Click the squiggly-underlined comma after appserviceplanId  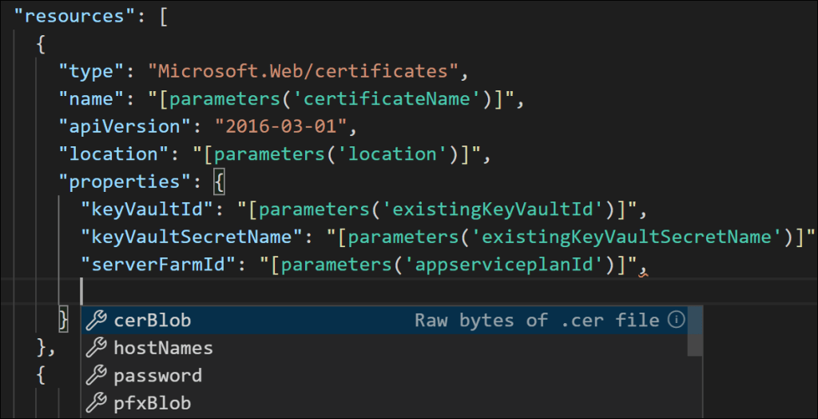pos(641,265)
